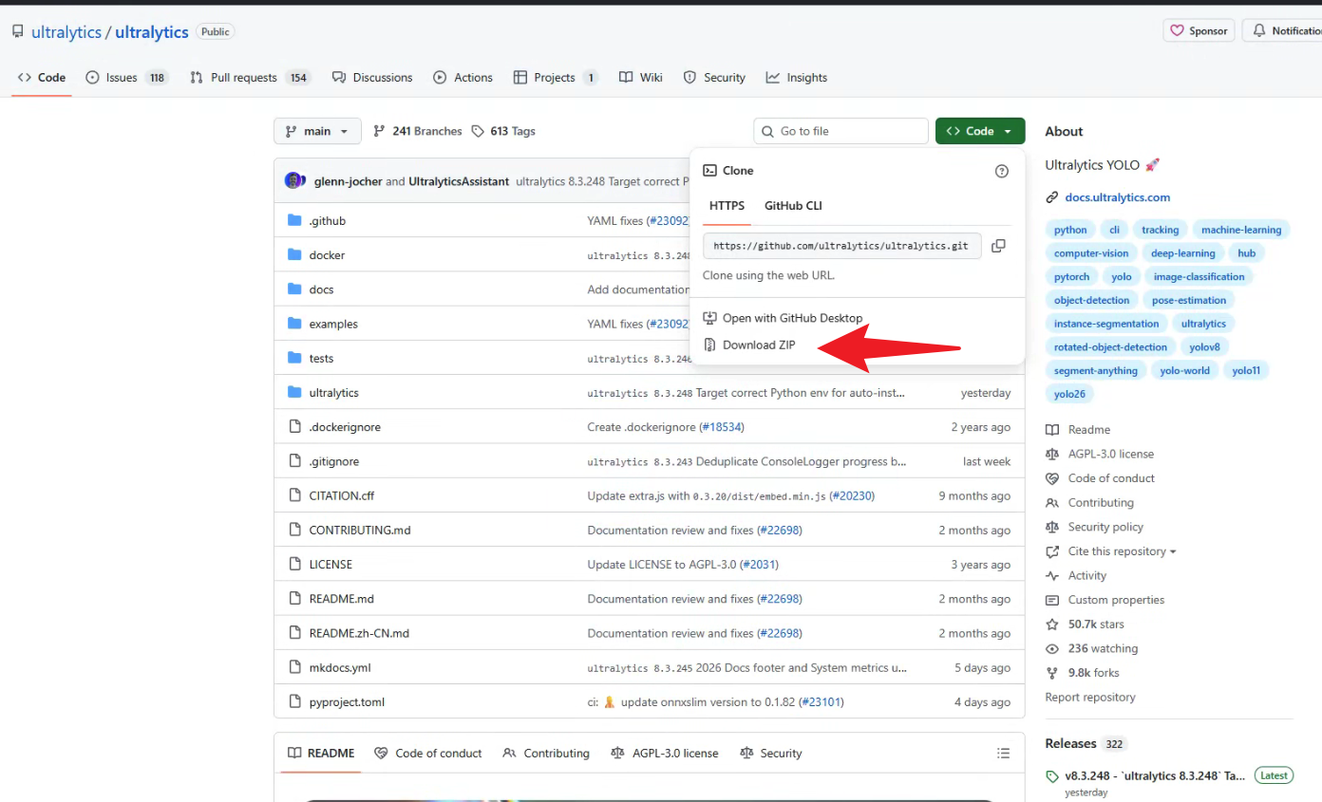The image size is (1322, 802).
Task: Open the Pull requests tab
Action: [x=251, y=78]
